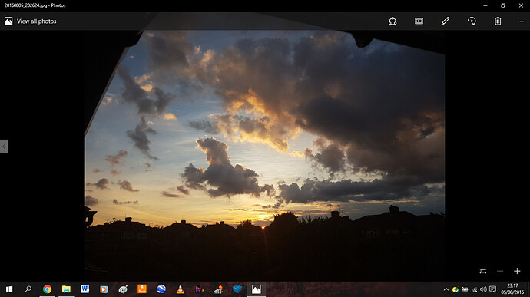Zoom out with the minus button
This screenshot has width=530, height=297.
[x=500, y=271]
